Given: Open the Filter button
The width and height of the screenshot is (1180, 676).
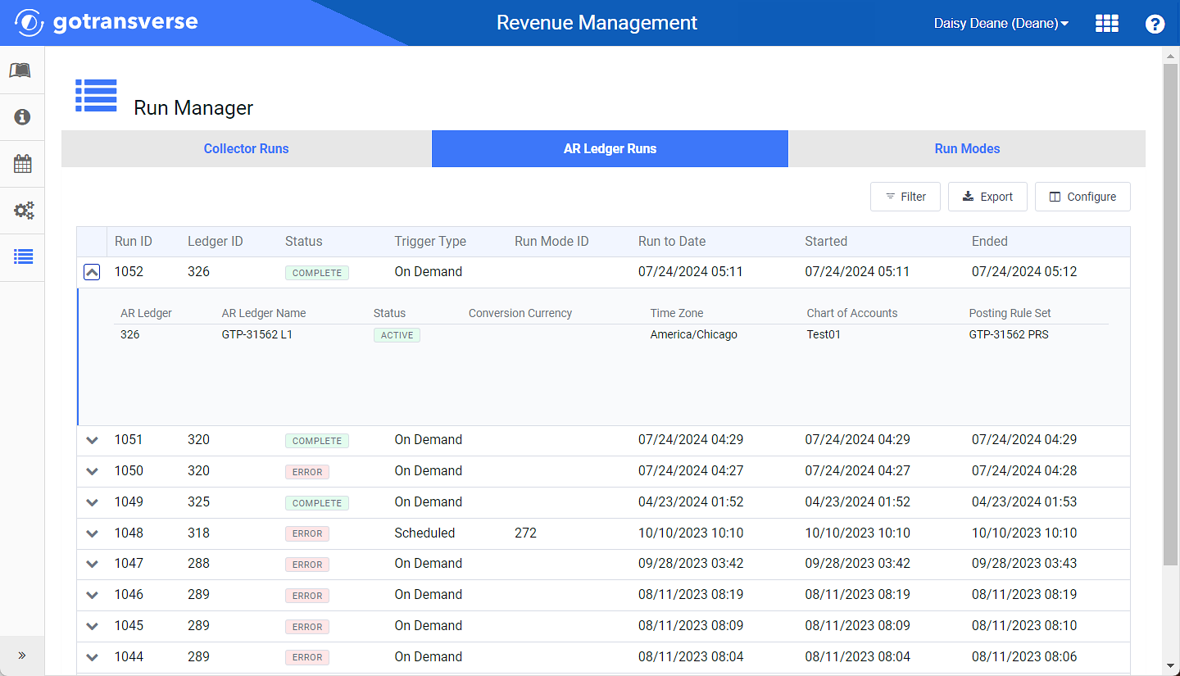Looking at the screenshot, I should tap(905, 197).
